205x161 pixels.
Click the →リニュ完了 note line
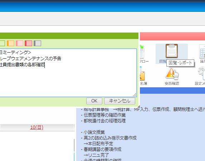[x=96, y=155]
